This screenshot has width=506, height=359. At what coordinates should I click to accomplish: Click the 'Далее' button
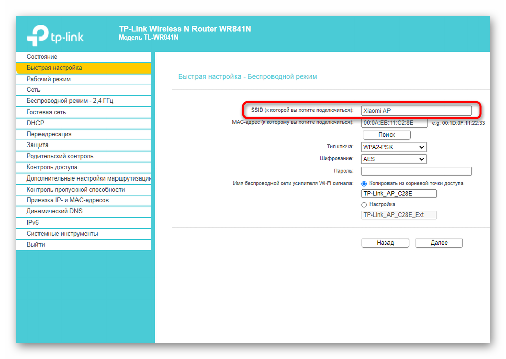pyautogui.click(x=439, y=243)
